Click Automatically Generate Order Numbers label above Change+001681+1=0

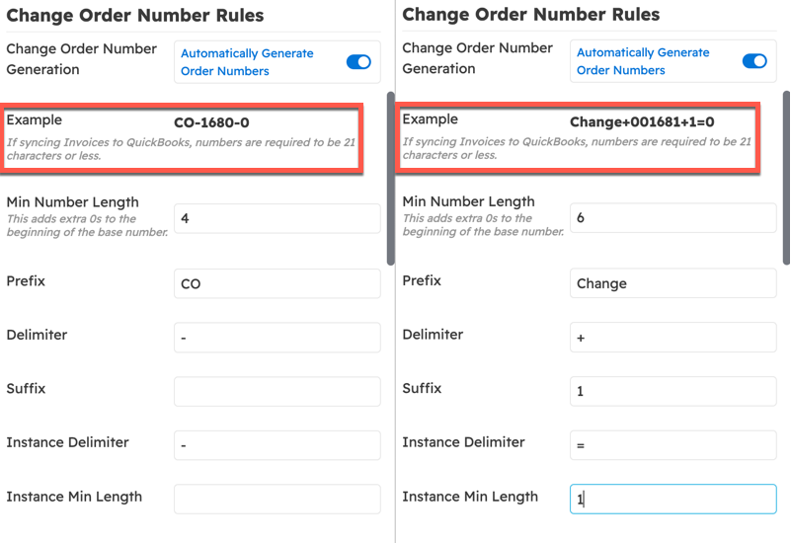tap(643, 61)
